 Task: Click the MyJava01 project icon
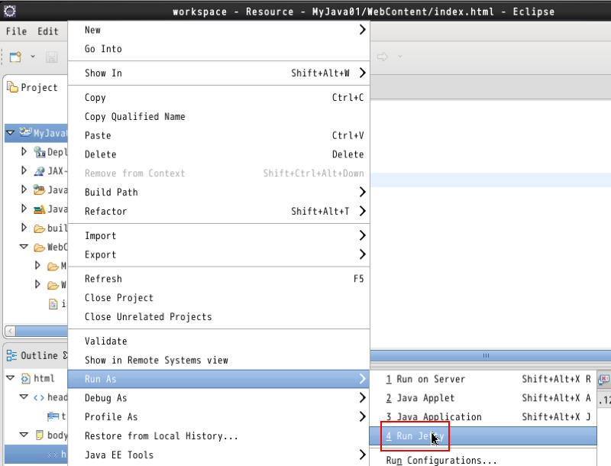click(25, 132)
